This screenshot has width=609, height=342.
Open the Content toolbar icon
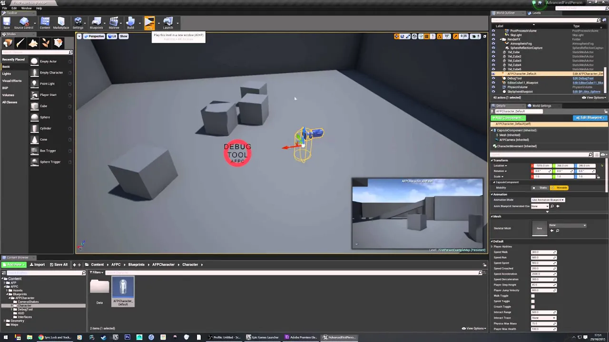tap(45, 23)
